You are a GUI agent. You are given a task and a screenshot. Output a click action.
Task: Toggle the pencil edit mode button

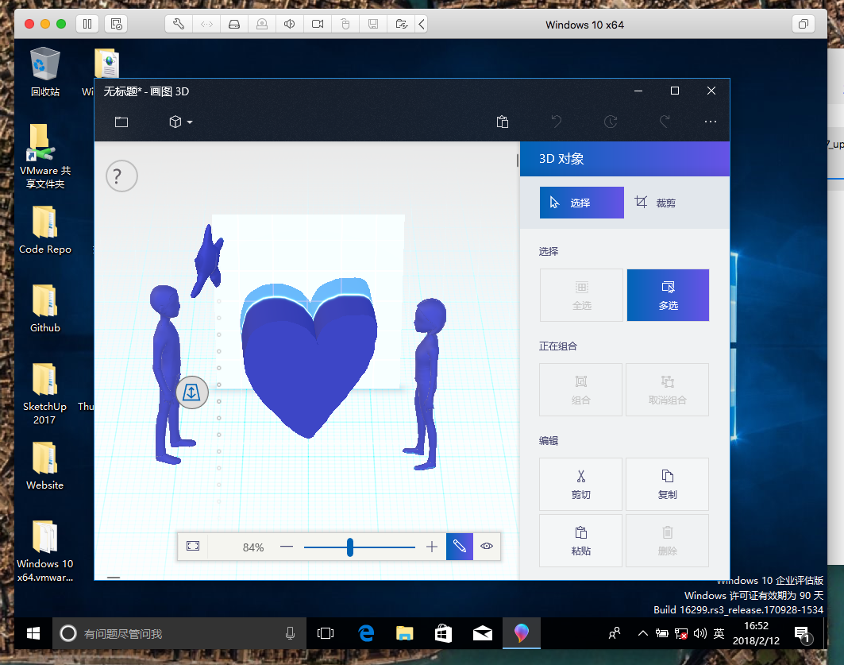(459, 547)
